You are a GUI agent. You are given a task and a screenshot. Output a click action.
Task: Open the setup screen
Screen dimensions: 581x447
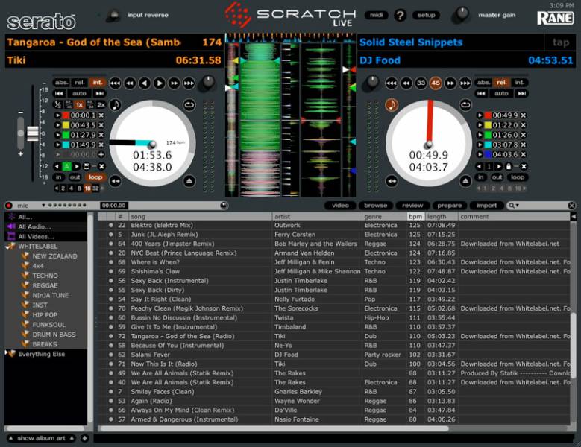tap(426, 15)
